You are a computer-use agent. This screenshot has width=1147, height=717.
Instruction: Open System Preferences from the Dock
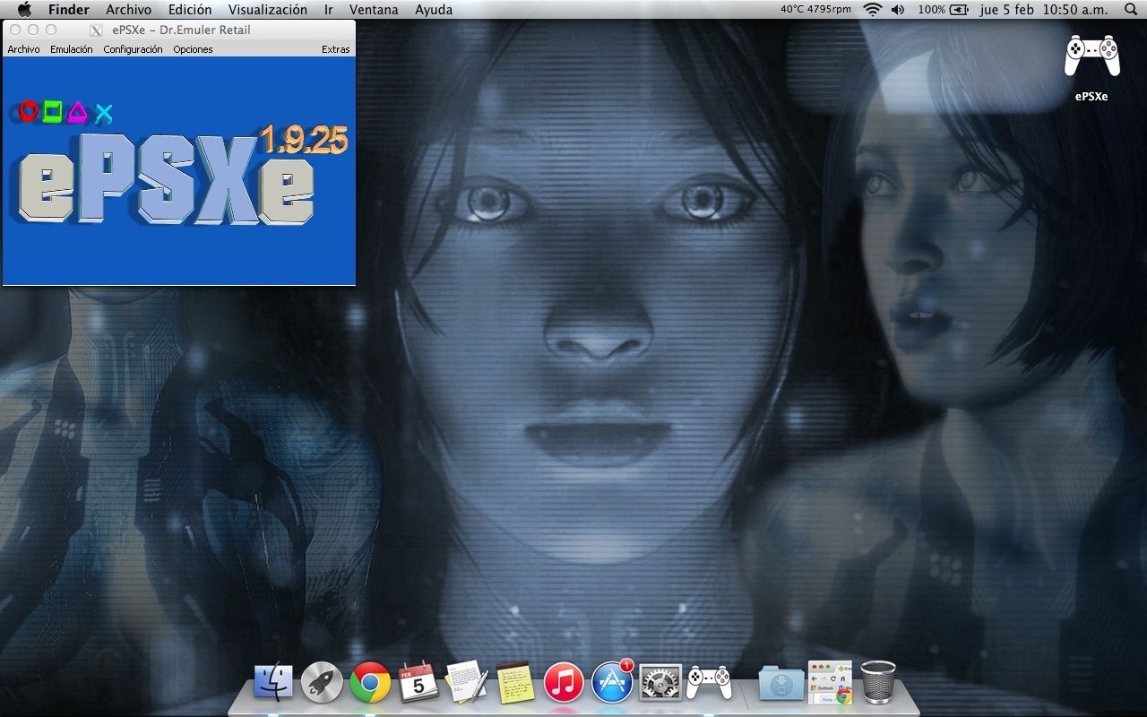660,683
